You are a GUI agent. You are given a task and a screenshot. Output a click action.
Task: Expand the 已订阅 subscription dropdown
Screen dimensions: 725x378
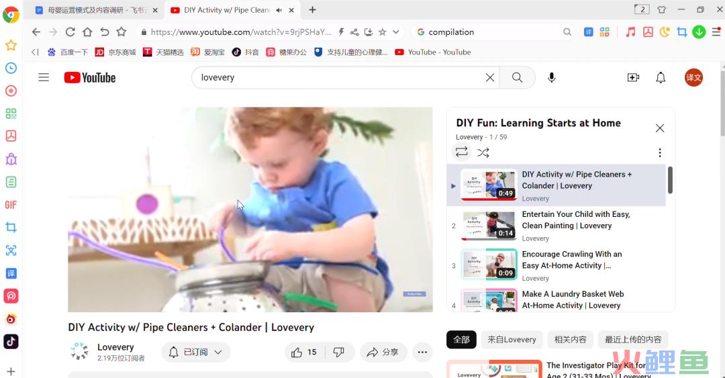pos(195,352)
